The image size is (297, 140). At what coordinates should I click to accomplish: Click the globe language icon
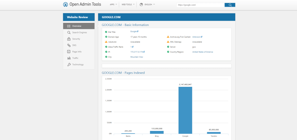click(x=141, y=4)
